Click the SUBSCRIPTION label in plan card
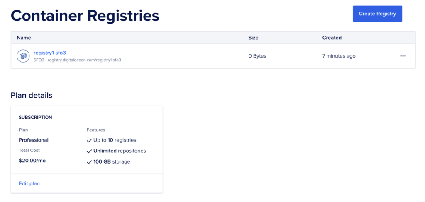The image size is (425, 202). (x=36, y=118)
